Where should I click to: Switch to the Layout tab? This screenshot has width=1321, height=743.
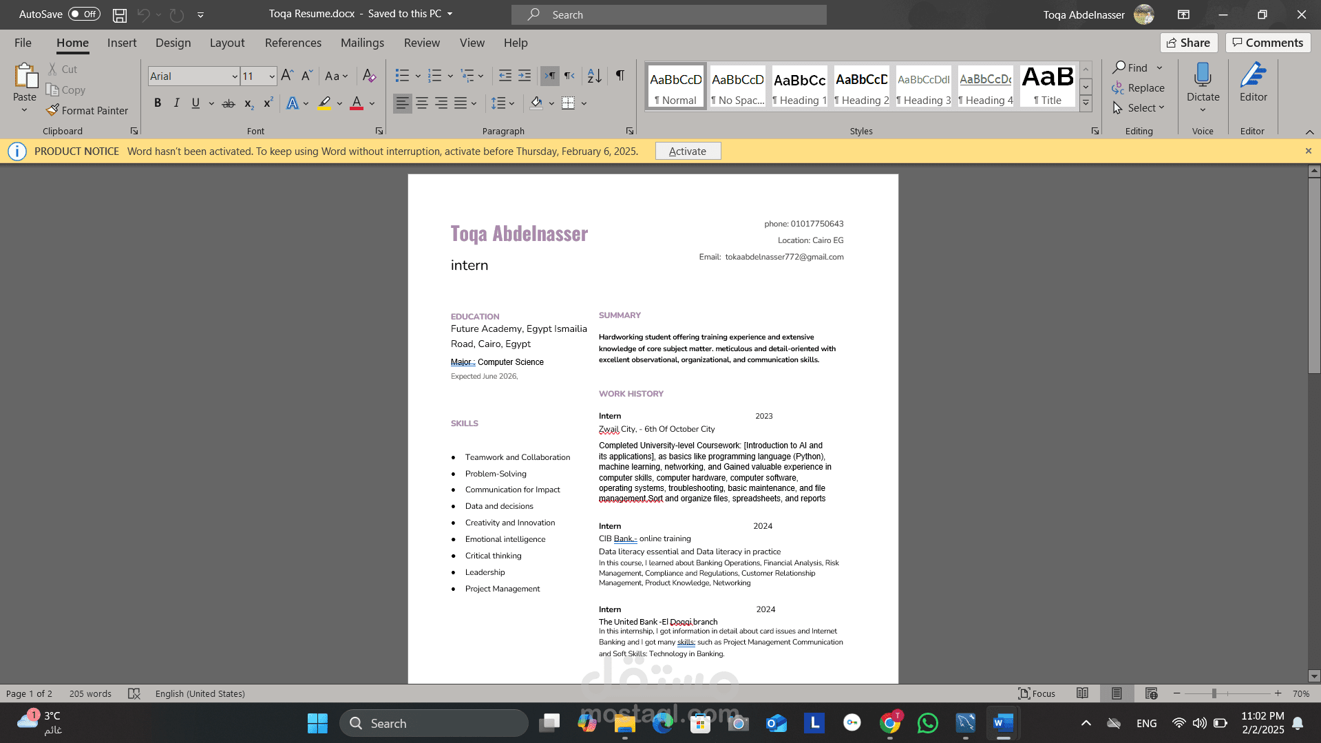(227, 43)
